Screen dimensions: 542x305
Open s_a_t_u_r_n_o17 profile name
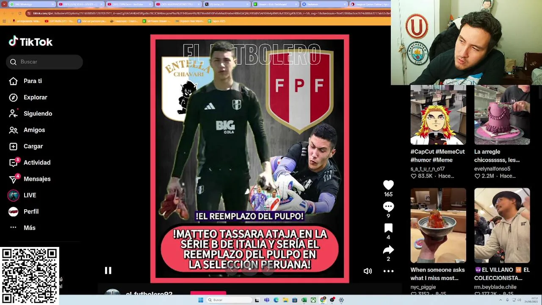[x=428, y=169]
